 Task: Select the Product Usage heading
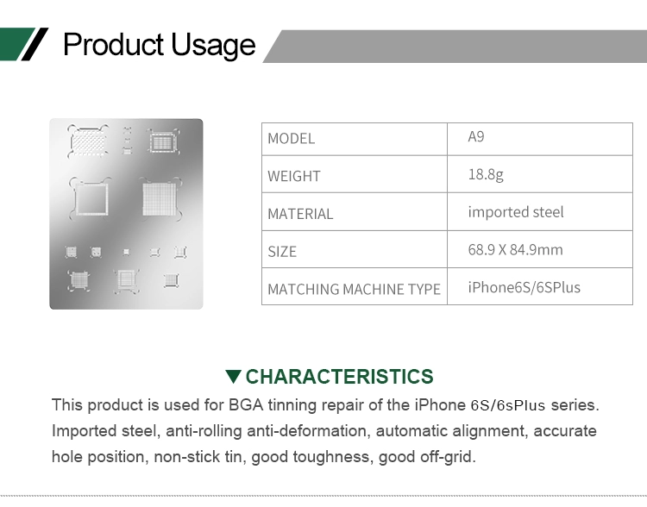click(160, 45)
